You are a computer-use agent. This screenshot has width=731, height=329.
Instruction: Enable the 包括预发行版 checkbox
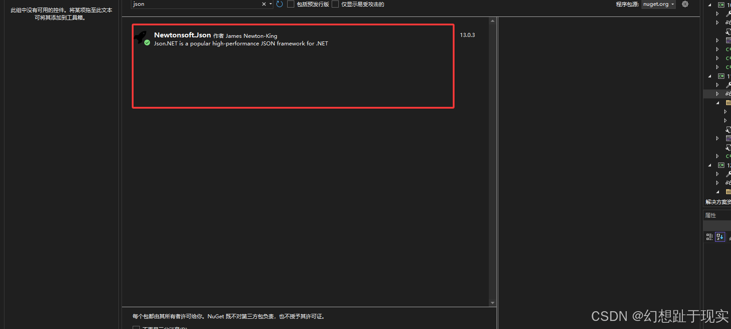coord(291,4)
